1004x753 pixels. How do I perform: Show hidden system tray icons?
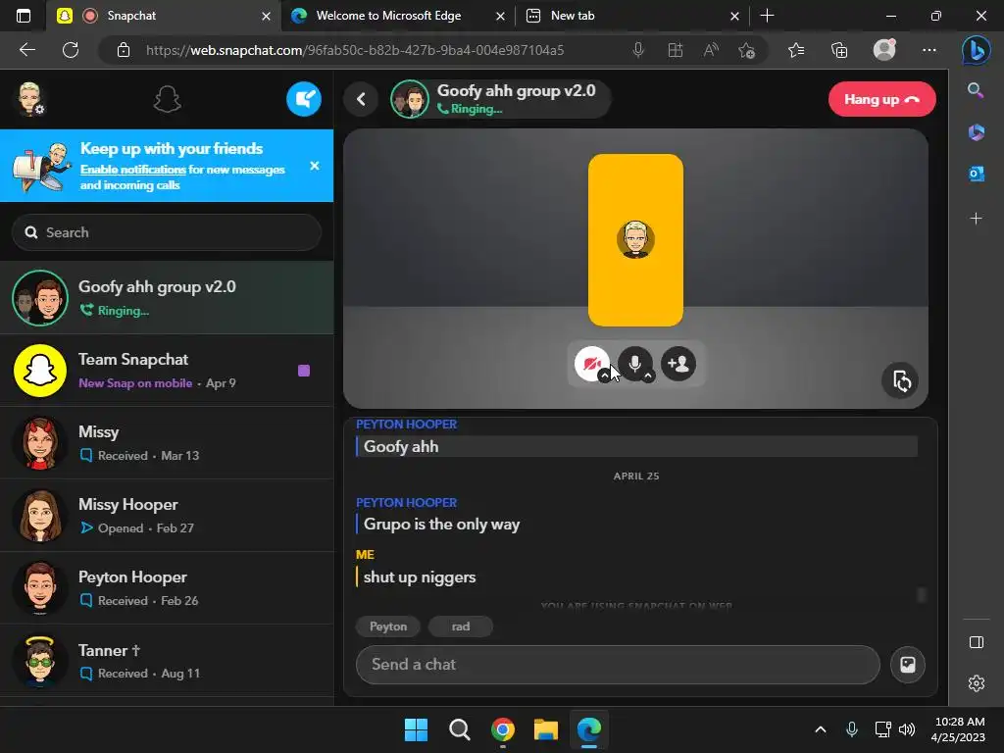[x=821, y=729]
